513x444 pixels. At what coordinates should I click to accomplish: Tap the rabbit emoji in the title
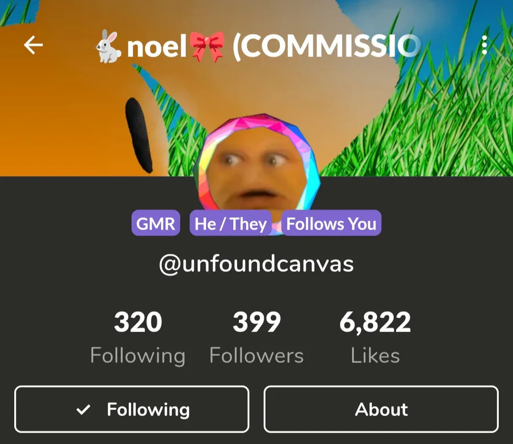coord(108,46)
